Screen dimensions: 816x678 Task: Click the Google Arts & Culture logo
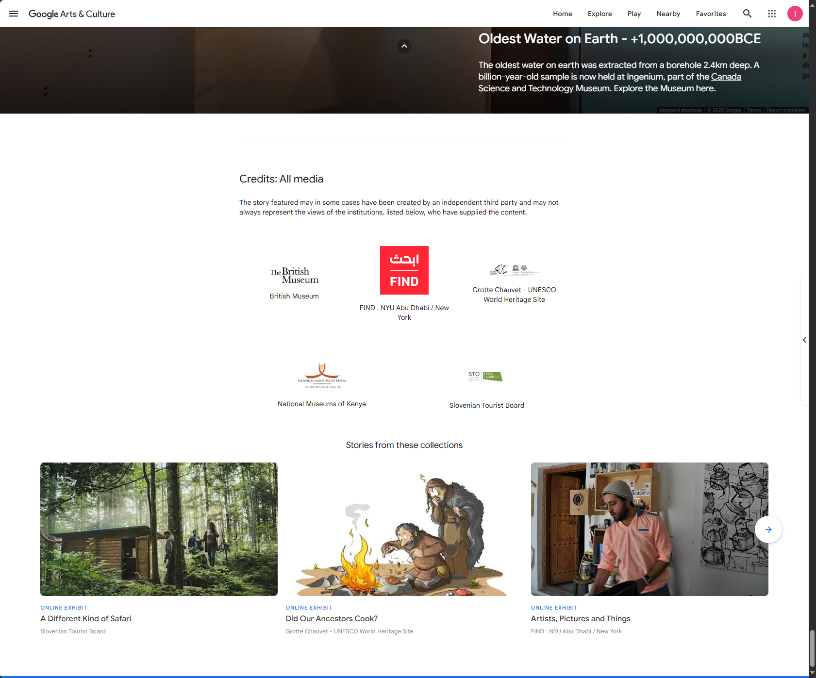click(72, 14)
